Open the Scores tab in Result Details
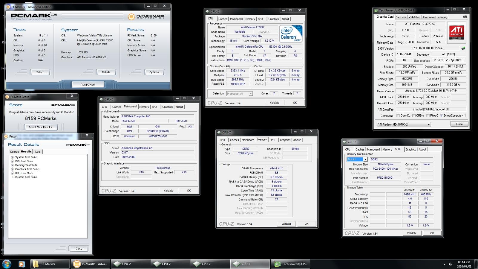The image size is (478, 269). [14, 152]
